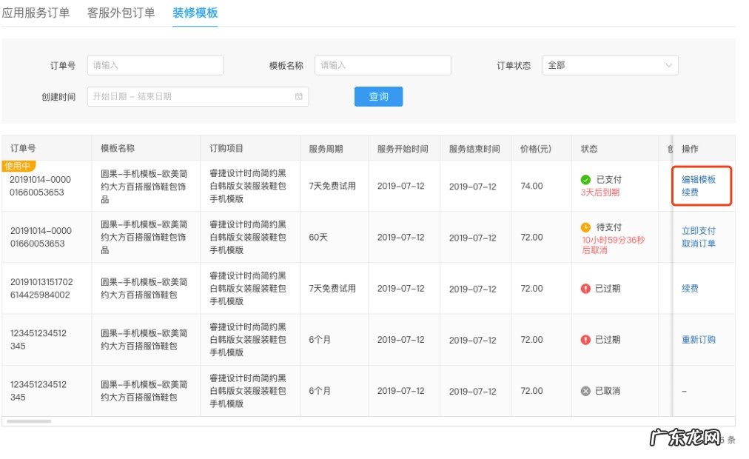
Task: Open the 订单状态 dropdown showing 全部
Action: 608,65
